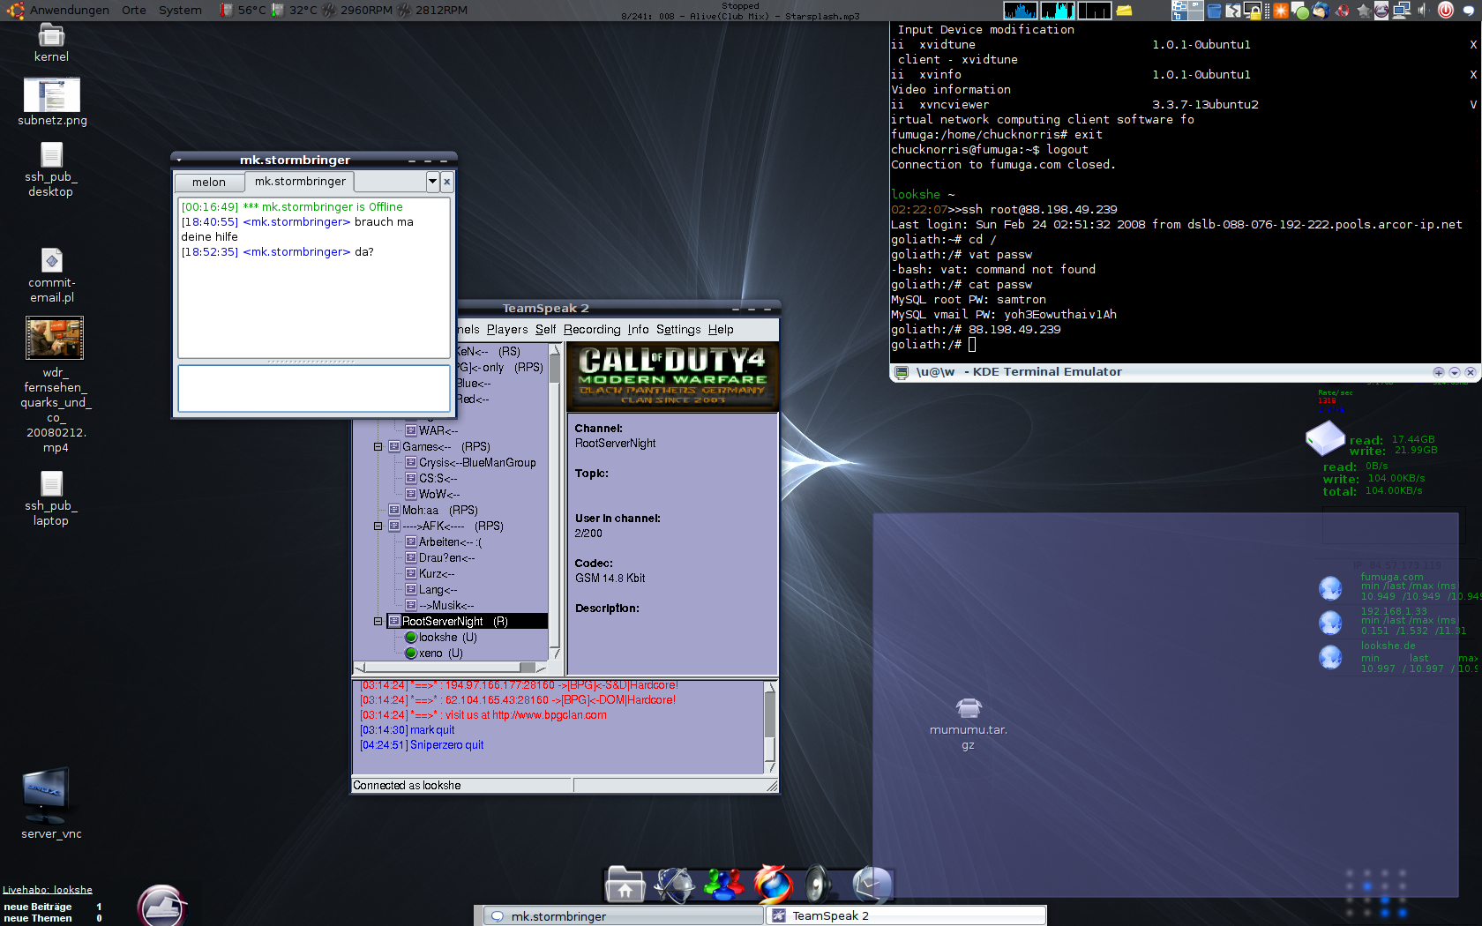Collapse the RootServerNight tree node
The image size is (1482, 926).
point(378,622)
